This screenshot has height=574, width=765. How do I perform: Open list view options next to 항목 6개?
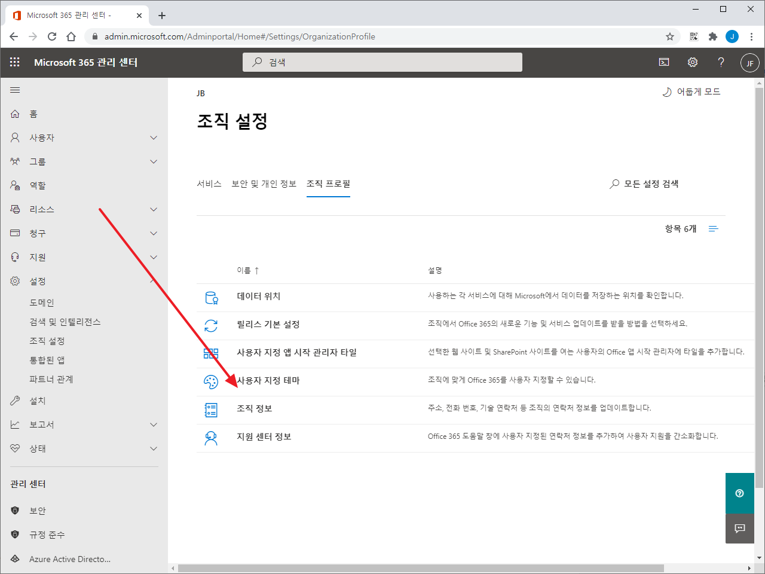(x=713, y=229)
